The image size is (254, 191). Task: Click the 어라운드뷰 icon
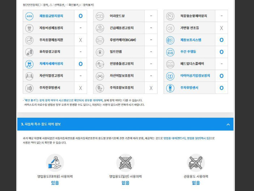tap(100, 16)
